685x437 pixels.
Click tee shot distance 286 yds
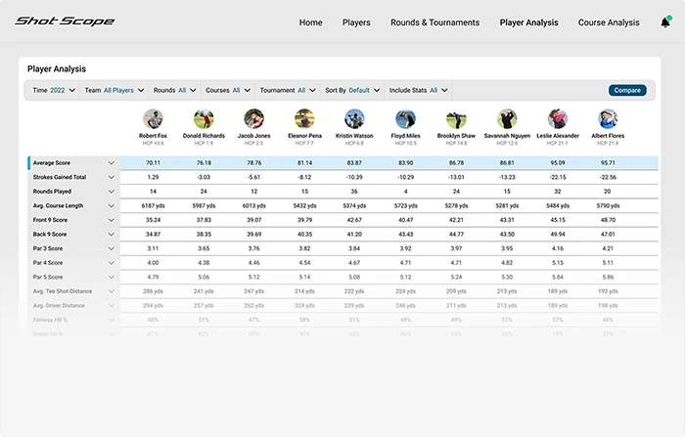pyautogui.click(x=153, y=291)
